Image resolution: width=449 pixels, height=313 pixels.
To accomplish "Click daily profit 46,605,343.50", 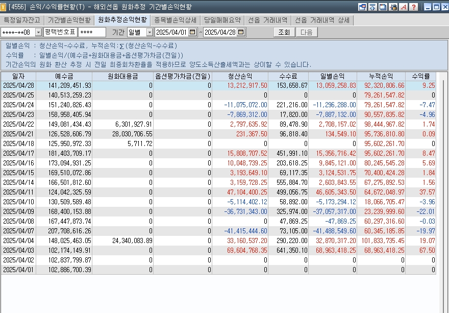I will [333, 192].
